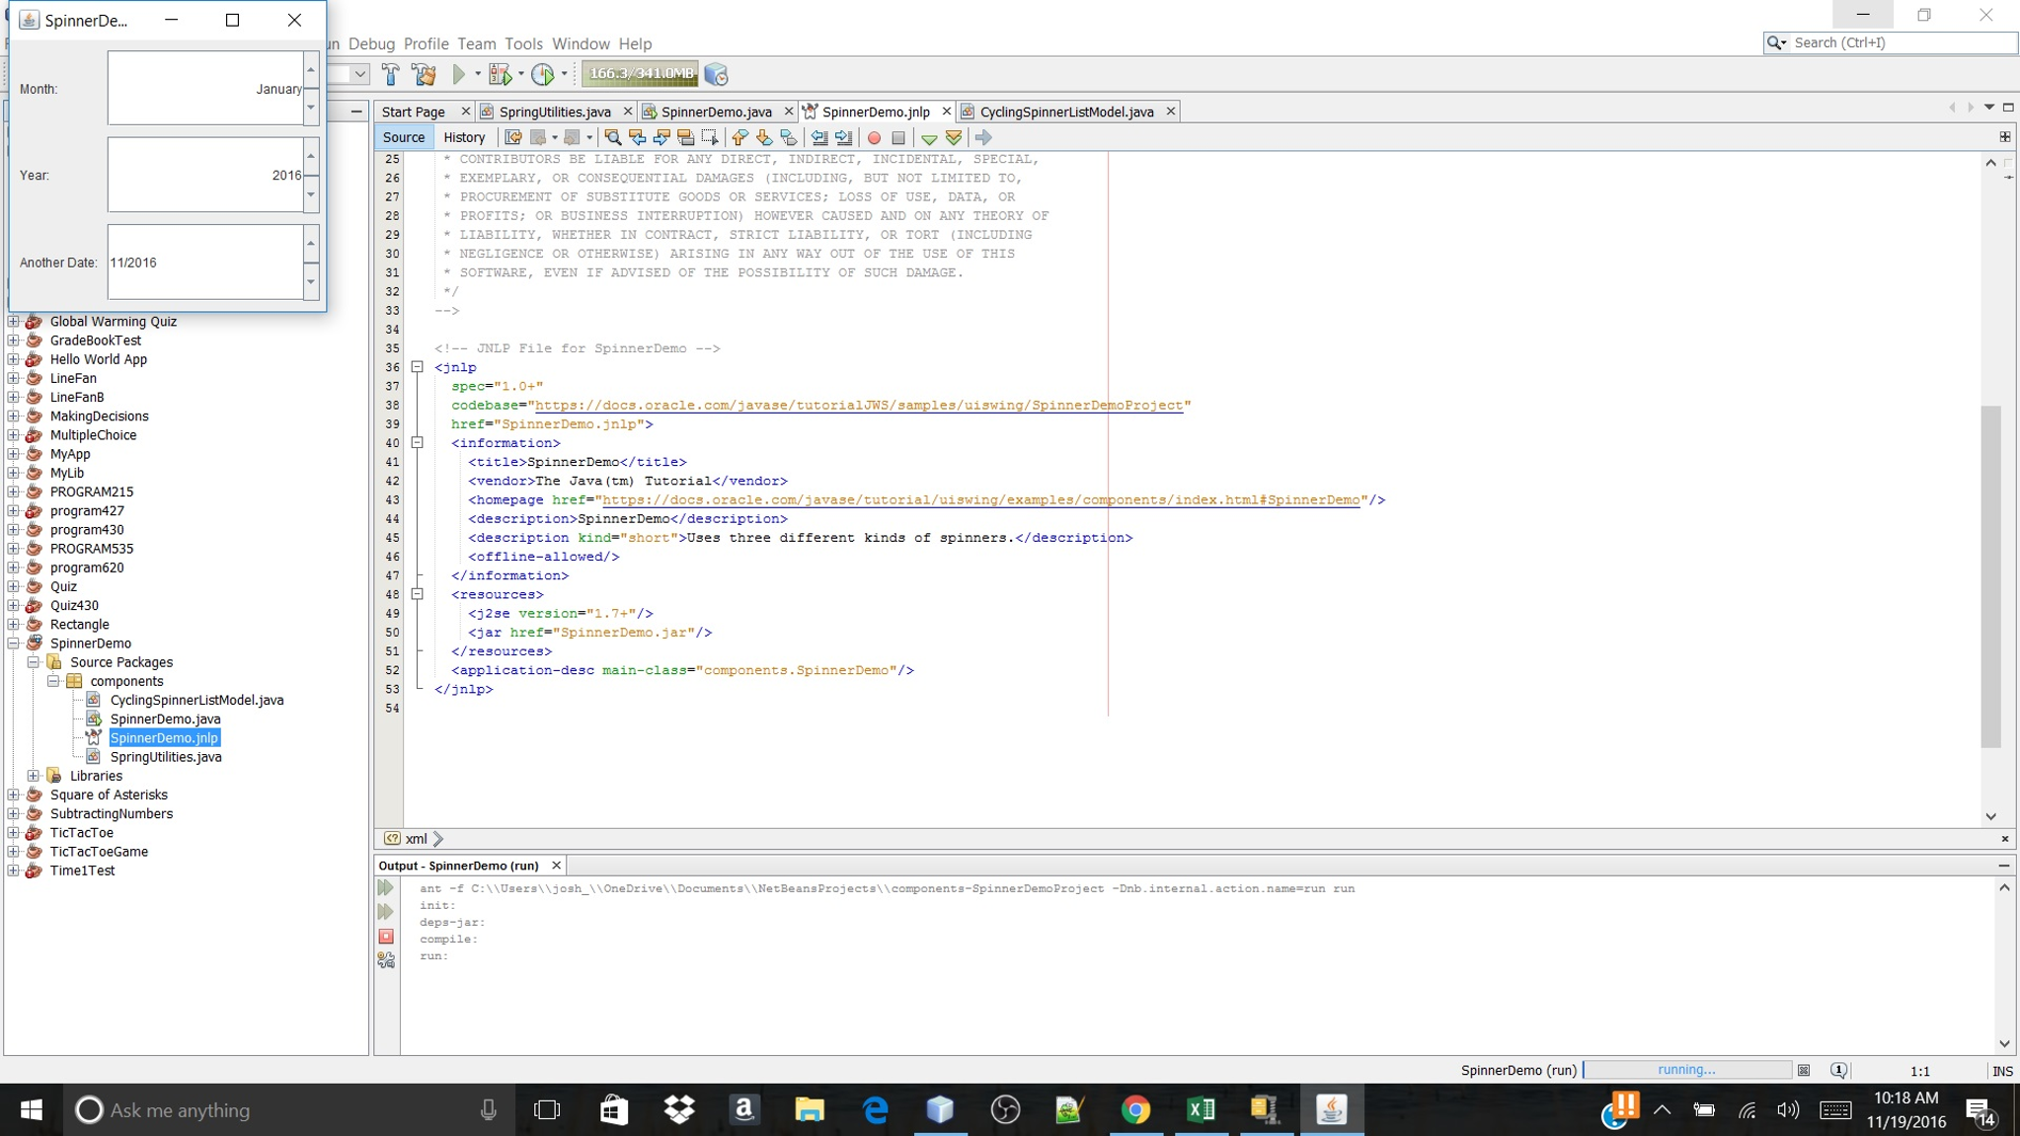Viewport: 2020px width, 1136px height.
Task: Open the Profile Project clock icon
Action: pos(542,73)
